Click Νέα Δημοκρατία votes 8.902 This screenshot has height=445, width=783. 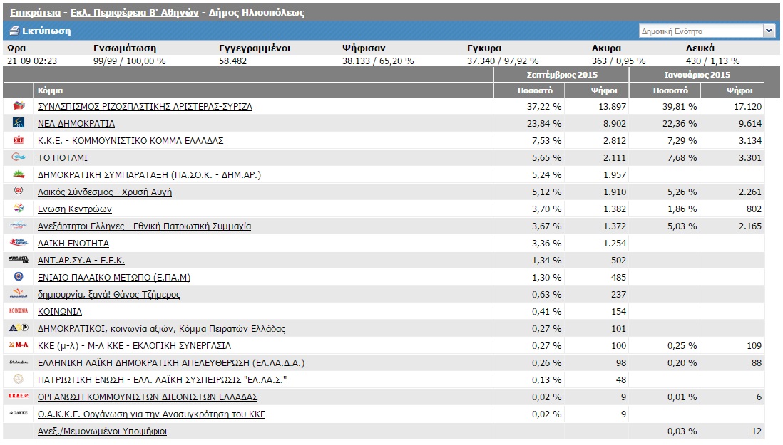point(615,124)
